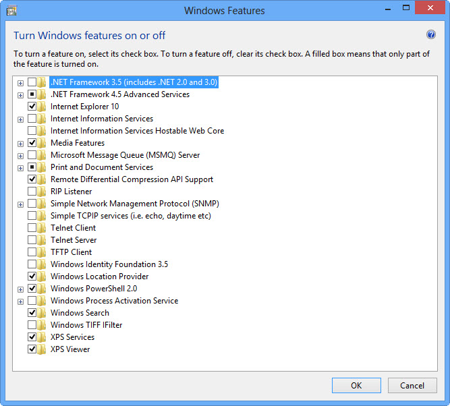This screenshot has width=450, height=406.
Task: Enable Microsoft Message Queue (MSMQ) Server checkbox
Action: (32, 155)
